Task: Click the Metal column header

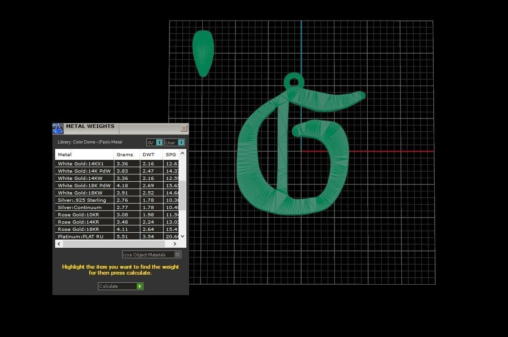Action: click(84, 154)
